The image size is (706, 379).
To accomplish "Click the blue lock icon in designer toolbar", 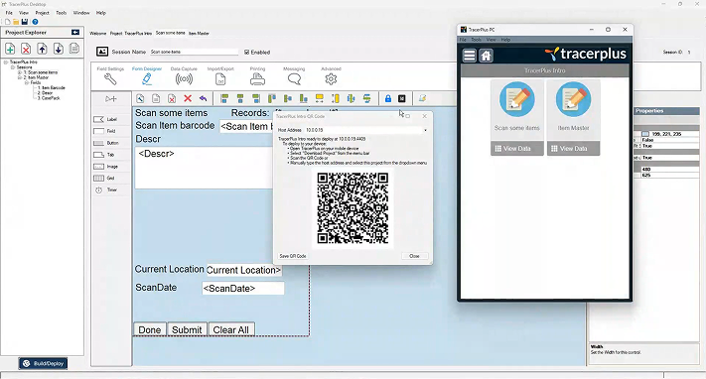I will click(387, 98).
